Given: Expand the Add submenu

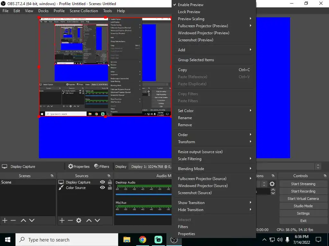Looking at the screenshot, I should [214, 50].
